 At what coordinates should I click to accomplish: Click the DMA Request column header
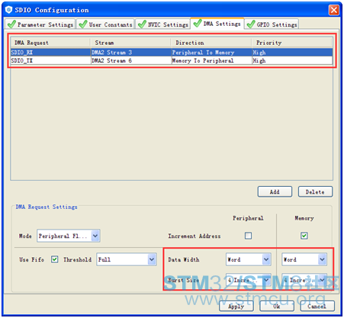[50, 43]
